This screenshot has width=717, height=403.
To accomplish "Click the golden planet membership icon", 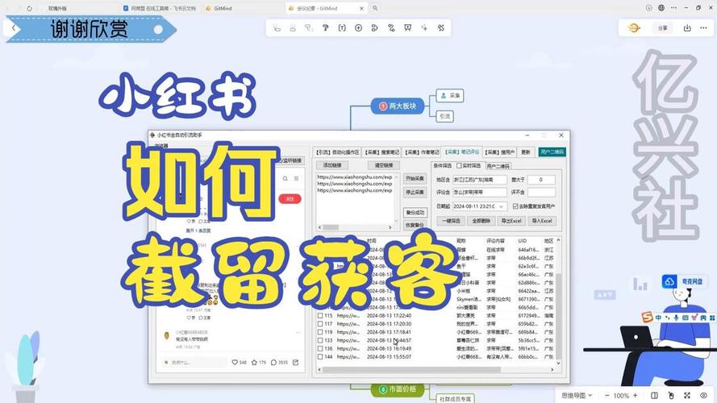I will [634, 28].
